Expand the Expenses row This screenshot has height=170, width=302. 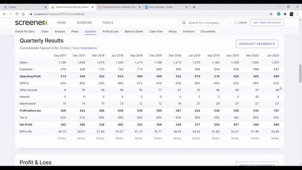coord(27,69)
